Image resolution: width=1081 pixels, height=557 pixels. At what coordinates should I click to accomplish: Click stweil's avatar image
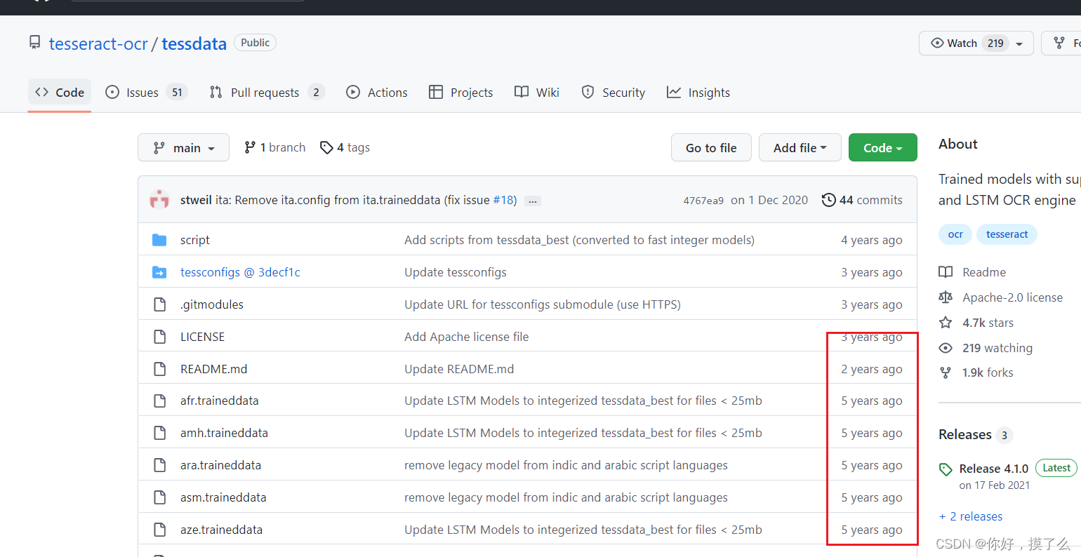[x=159, y=200]
